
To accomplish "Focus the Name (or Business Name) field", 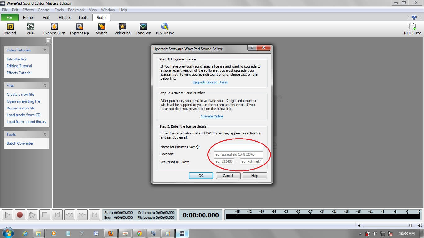I will pyautogui.click(x=239, y=147).
